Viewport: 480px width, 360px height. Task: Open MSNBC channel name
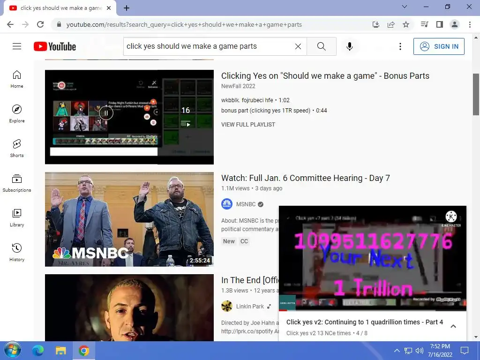click(246, 204)
